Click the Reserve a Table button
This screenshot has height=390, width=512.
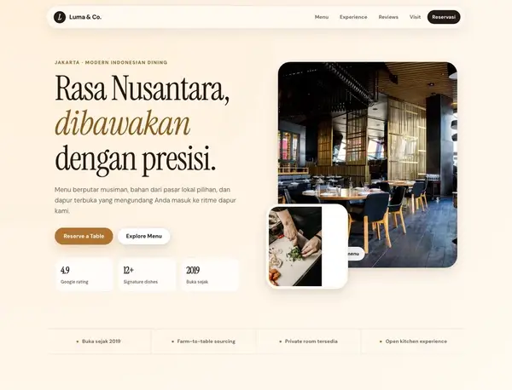click(x=84, y=236)
